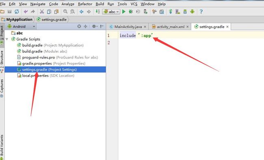Click the Synchronize refresh icon

tap(17, 12)
